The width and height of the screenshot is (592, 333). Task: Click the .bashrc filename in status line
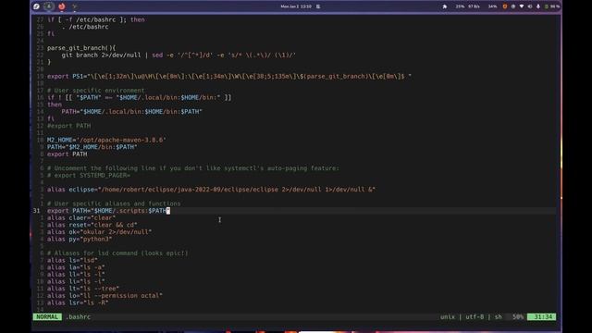[78, 316]
